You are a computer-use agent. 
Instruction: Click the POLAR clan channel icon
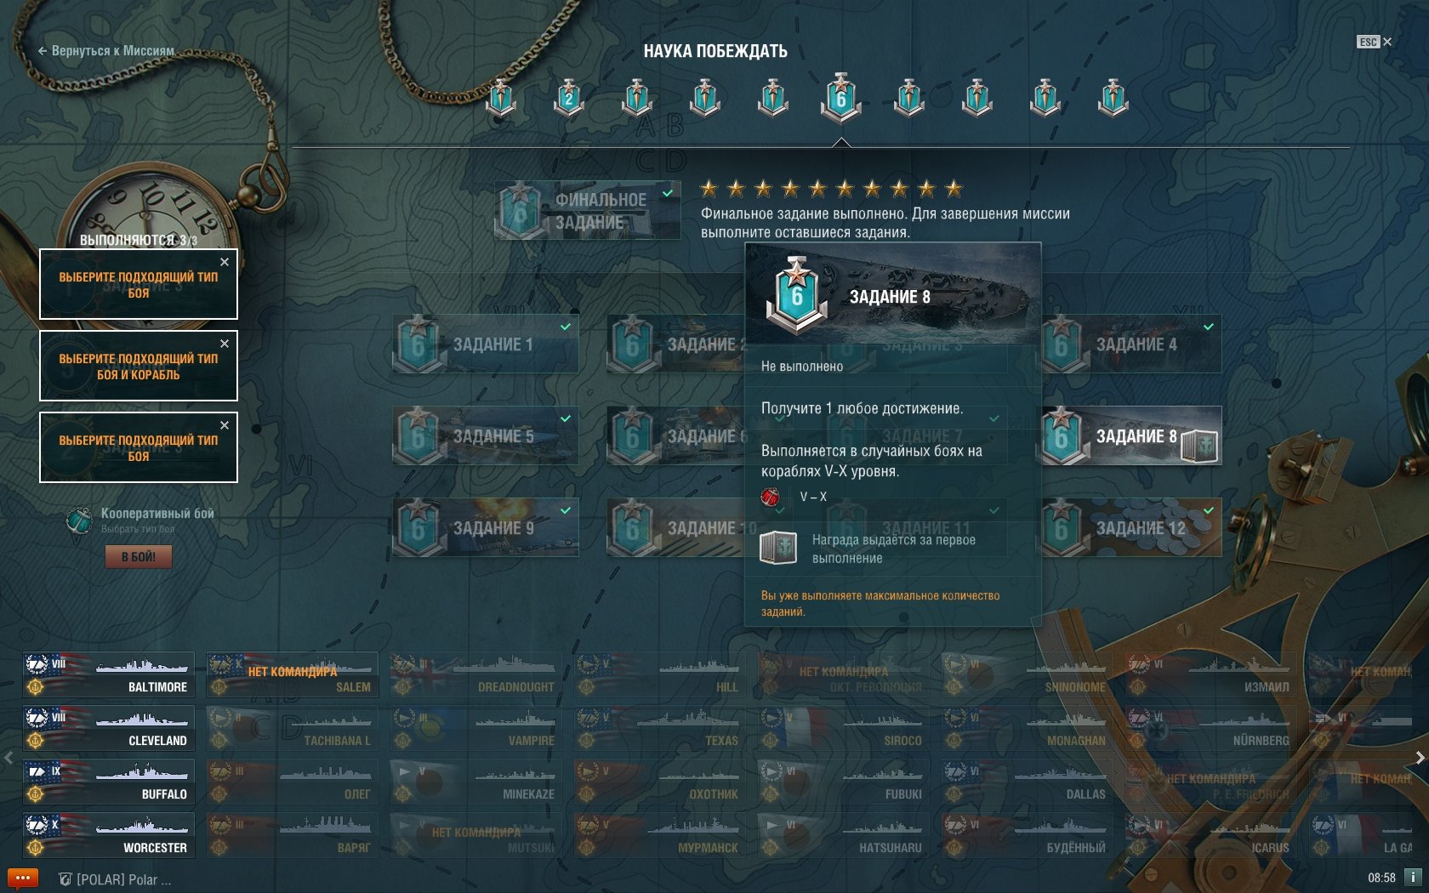65,879
